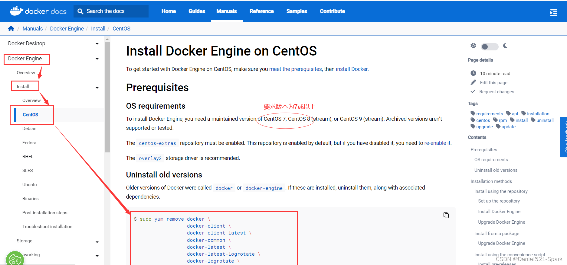Jump to Installation methods in Contents
Screen dimensions: 567x265
click(x=491, y=181)
